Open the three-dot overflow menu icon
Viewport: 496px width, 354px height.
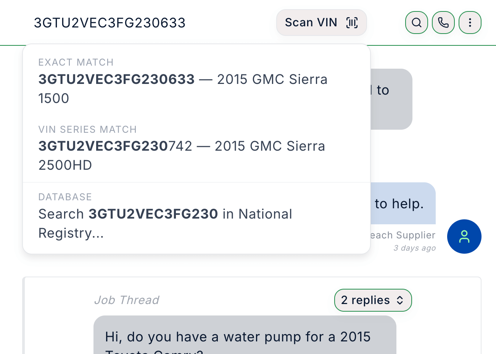[x=470, y=23]
